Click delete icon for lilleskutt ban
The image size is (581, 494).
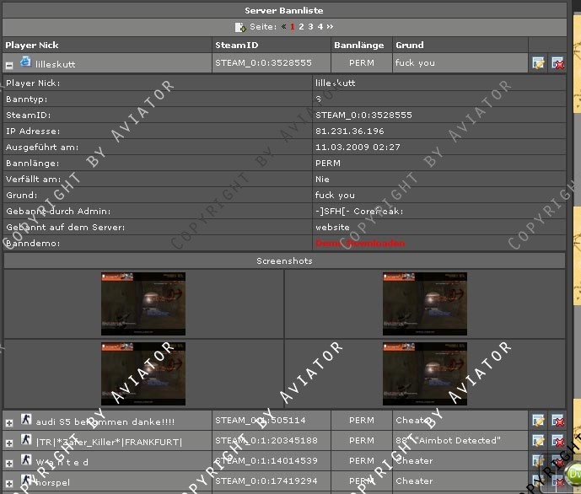coord(557,63)
